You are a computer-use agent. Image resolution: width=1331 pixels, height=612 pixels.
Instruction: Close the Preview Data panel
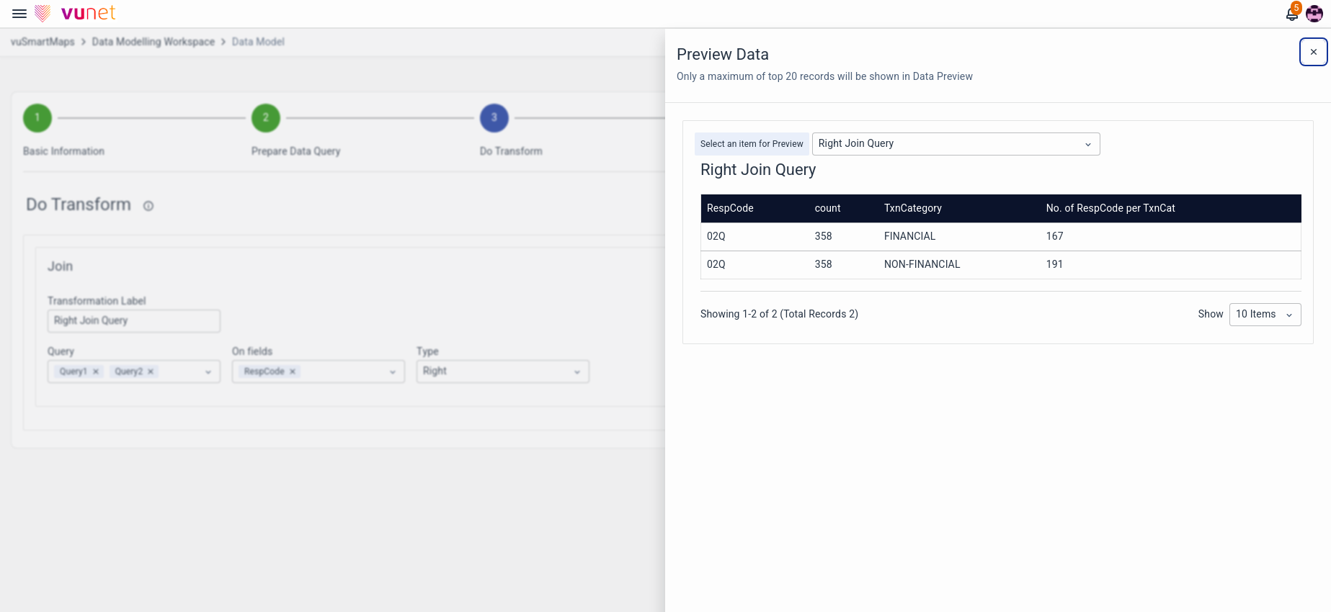click(x=1313, y=52)
